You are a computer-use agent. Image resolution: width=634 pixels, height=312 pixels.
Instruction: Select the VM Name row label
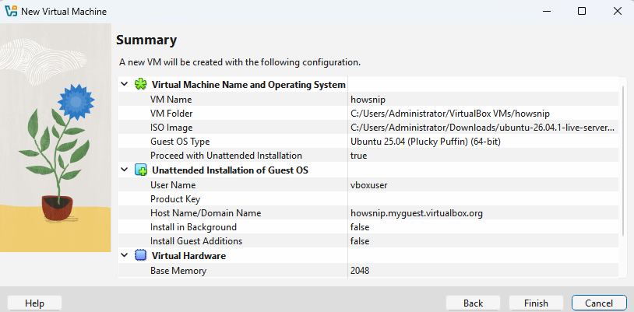(171, 100)
